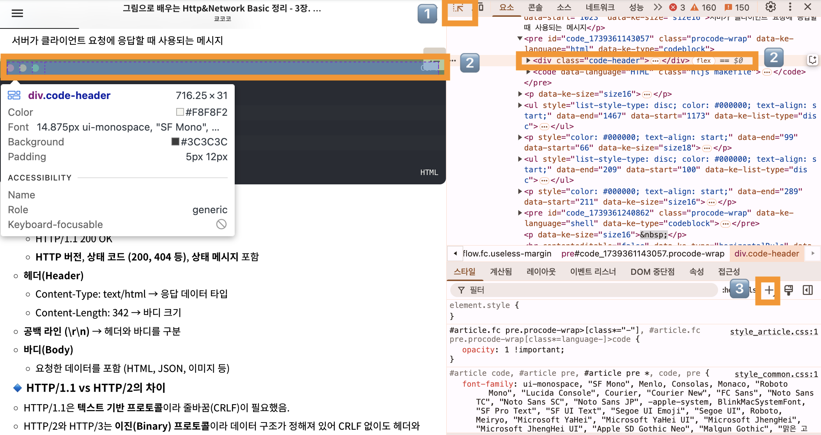Expand the ul with data-end 209
The height and width of the screenshot is (435, 821).
click(520, 159)
